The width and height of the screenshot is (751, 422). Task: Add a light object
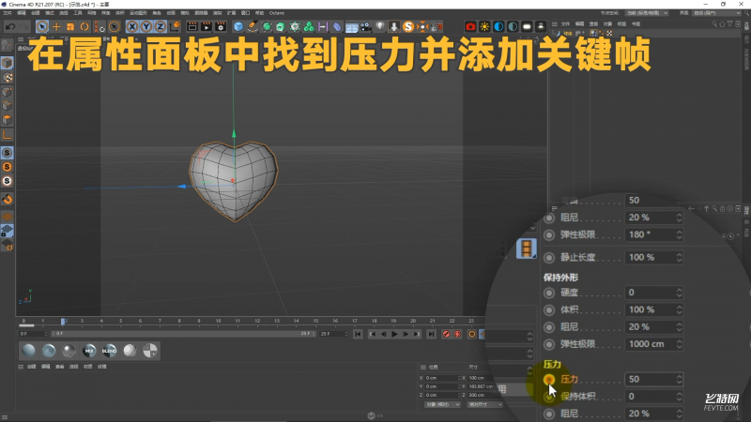[380, 27]
